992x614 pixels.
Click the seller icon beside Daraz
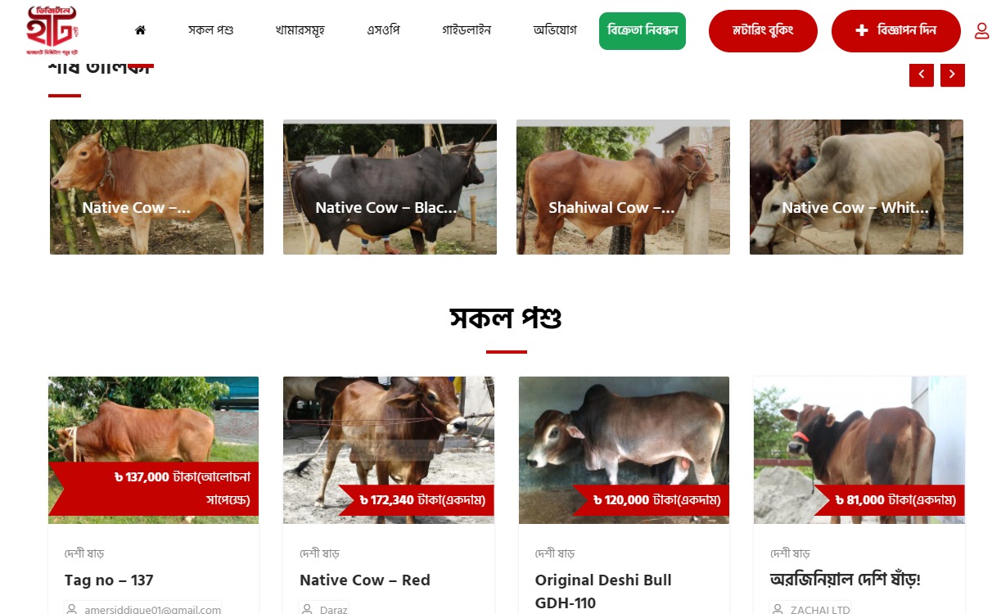tap(308, 610)
